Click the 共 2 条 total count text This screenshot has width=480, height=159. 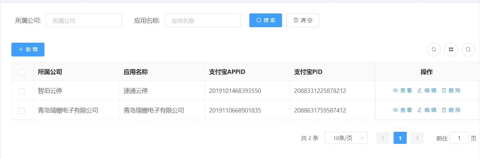click(310, 138)
